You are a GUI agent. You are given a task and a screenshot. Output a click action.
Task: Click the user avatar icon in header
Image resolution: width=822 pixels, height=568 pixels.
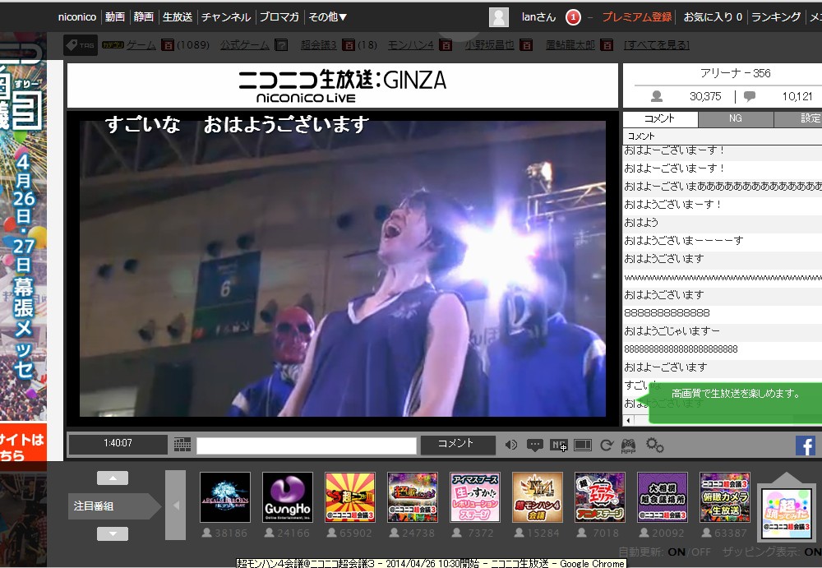pos(499,17)
